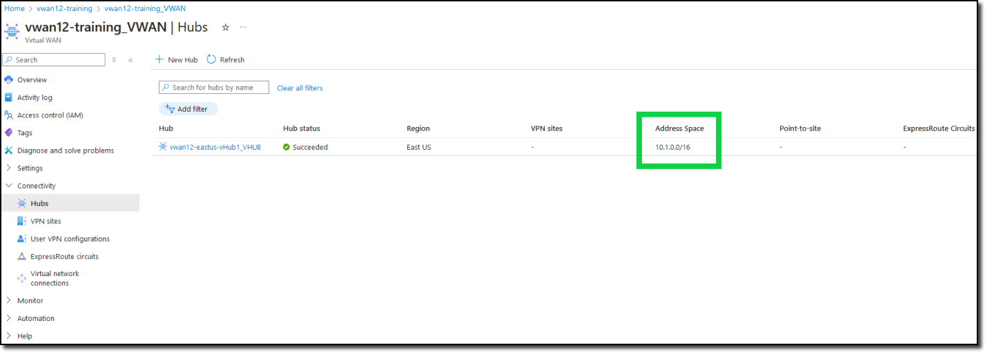
Task: Click the Virtual WAN resource icon
Action: coord(12,31)
